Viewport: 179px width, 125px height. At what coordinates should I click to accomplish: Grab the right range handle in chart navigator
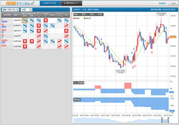pyautogui.click(x=168, y=120)
